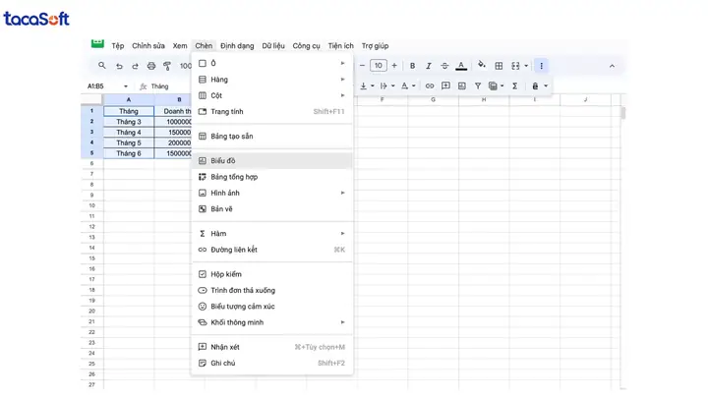This screenshot has height=398, width=708.
Task: Merge the selected cells
Action: pyautogui.click(x=515, y=66)
